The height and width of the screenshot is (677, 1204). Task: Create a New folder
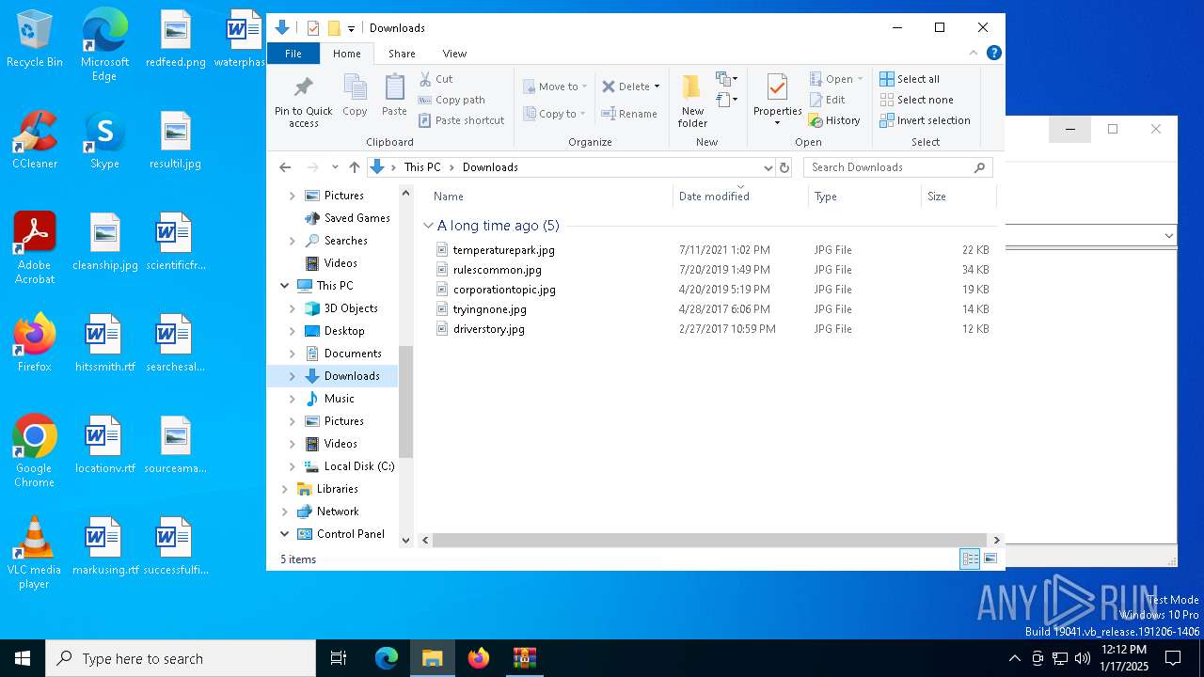click(x=692, y=102)
